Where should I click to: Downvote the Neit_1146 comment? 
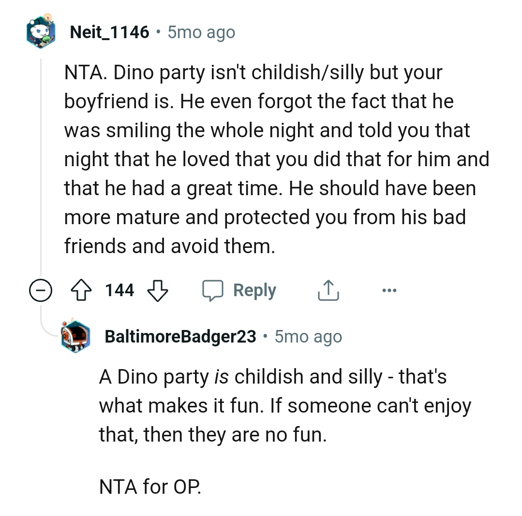tap(157, 291)
